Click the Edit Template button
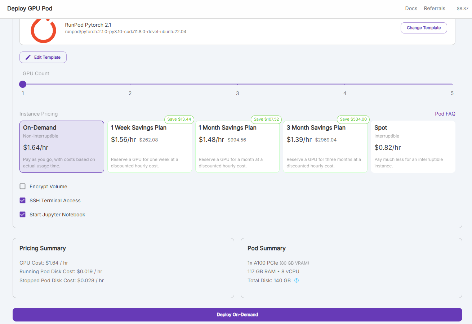Screen dimensions: 472x324 pyautogui.click(x=43, y=57)
